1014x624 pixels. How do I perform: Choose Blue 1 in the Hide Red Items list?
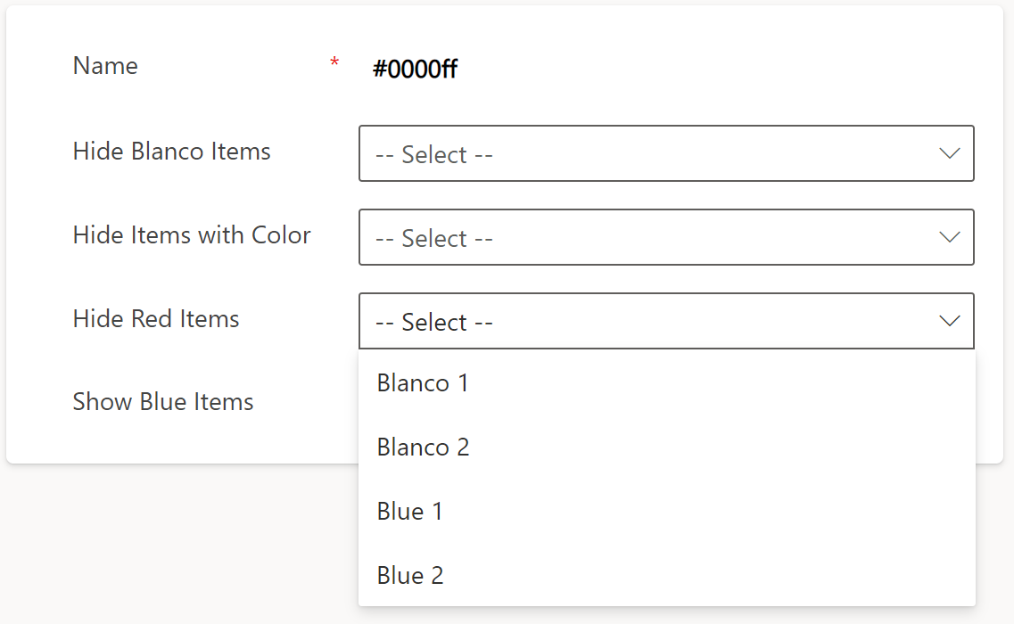(410, 511)
